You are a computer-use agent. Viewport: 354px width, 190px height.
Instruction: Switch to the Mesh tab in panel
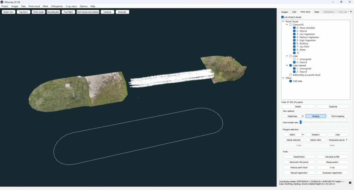point(317,12)
